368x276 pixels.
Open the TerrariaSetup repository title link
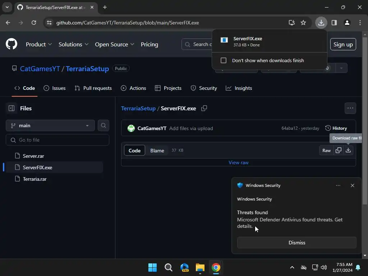click(x=87, y=69)
